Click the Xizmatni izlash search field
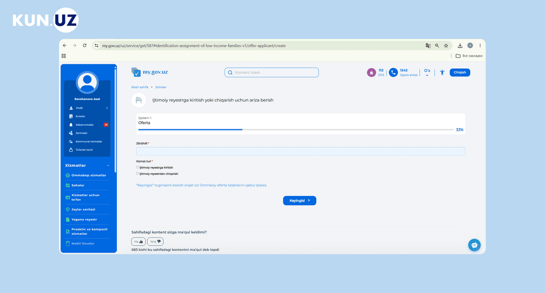Screen dimensions: 545x293 [x=272, y=72]
